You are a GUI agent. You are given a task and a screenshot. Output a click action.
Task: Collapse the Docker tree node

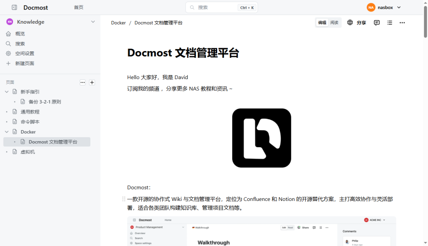point(7,132)
